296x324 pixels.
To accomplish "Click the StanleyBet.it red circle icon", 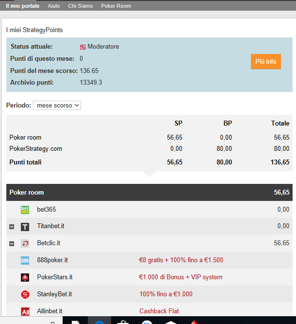I will click(x=25, y=294).
